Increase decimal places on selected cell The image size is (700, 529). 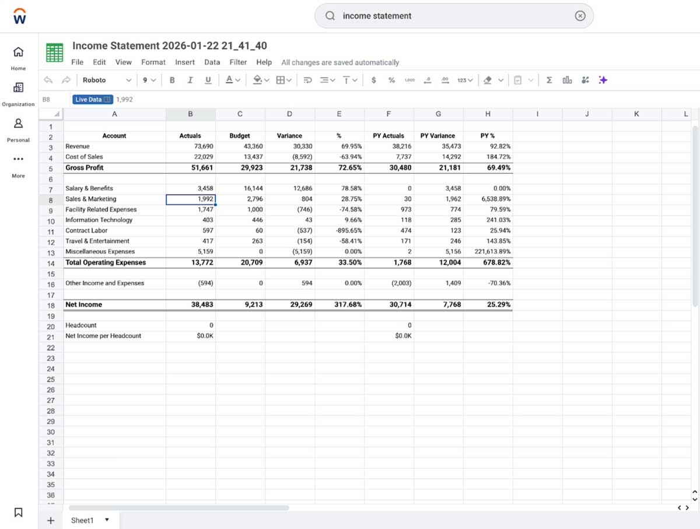pyautogui.click(x=444, y=80)
